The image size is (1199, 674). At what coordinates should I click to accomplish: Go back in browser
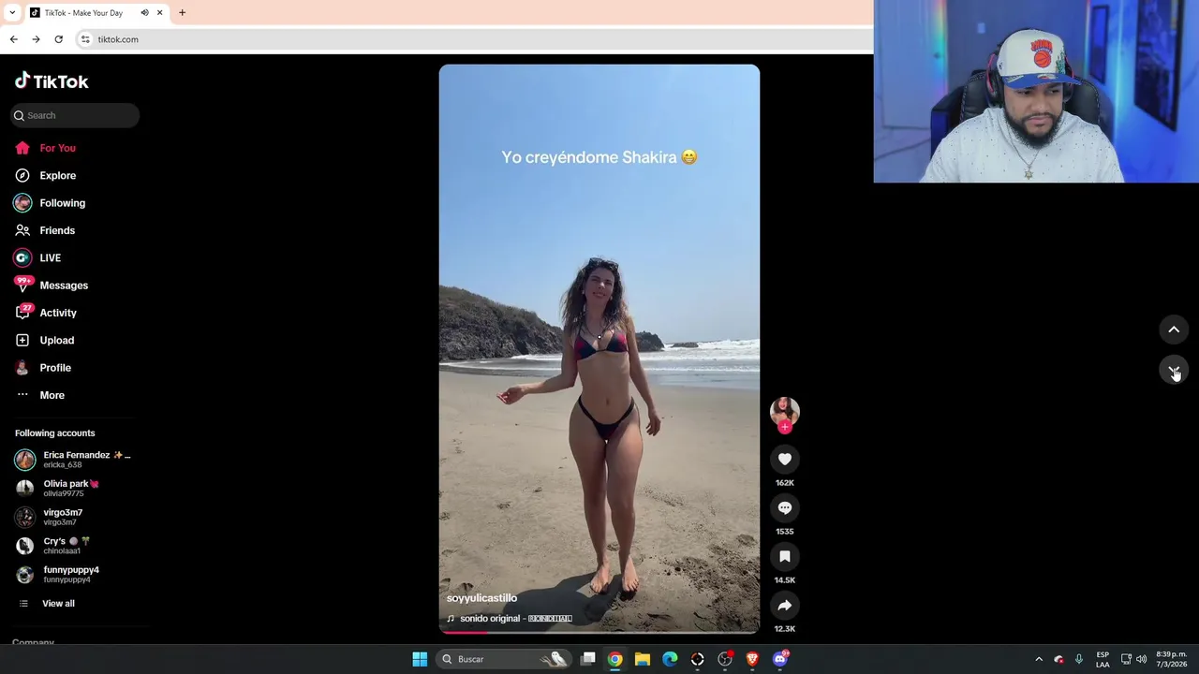13,39
